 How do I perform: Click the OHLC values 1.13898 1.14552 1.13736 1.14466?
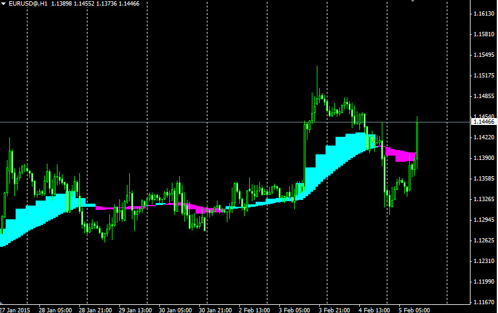coord(95,4)
